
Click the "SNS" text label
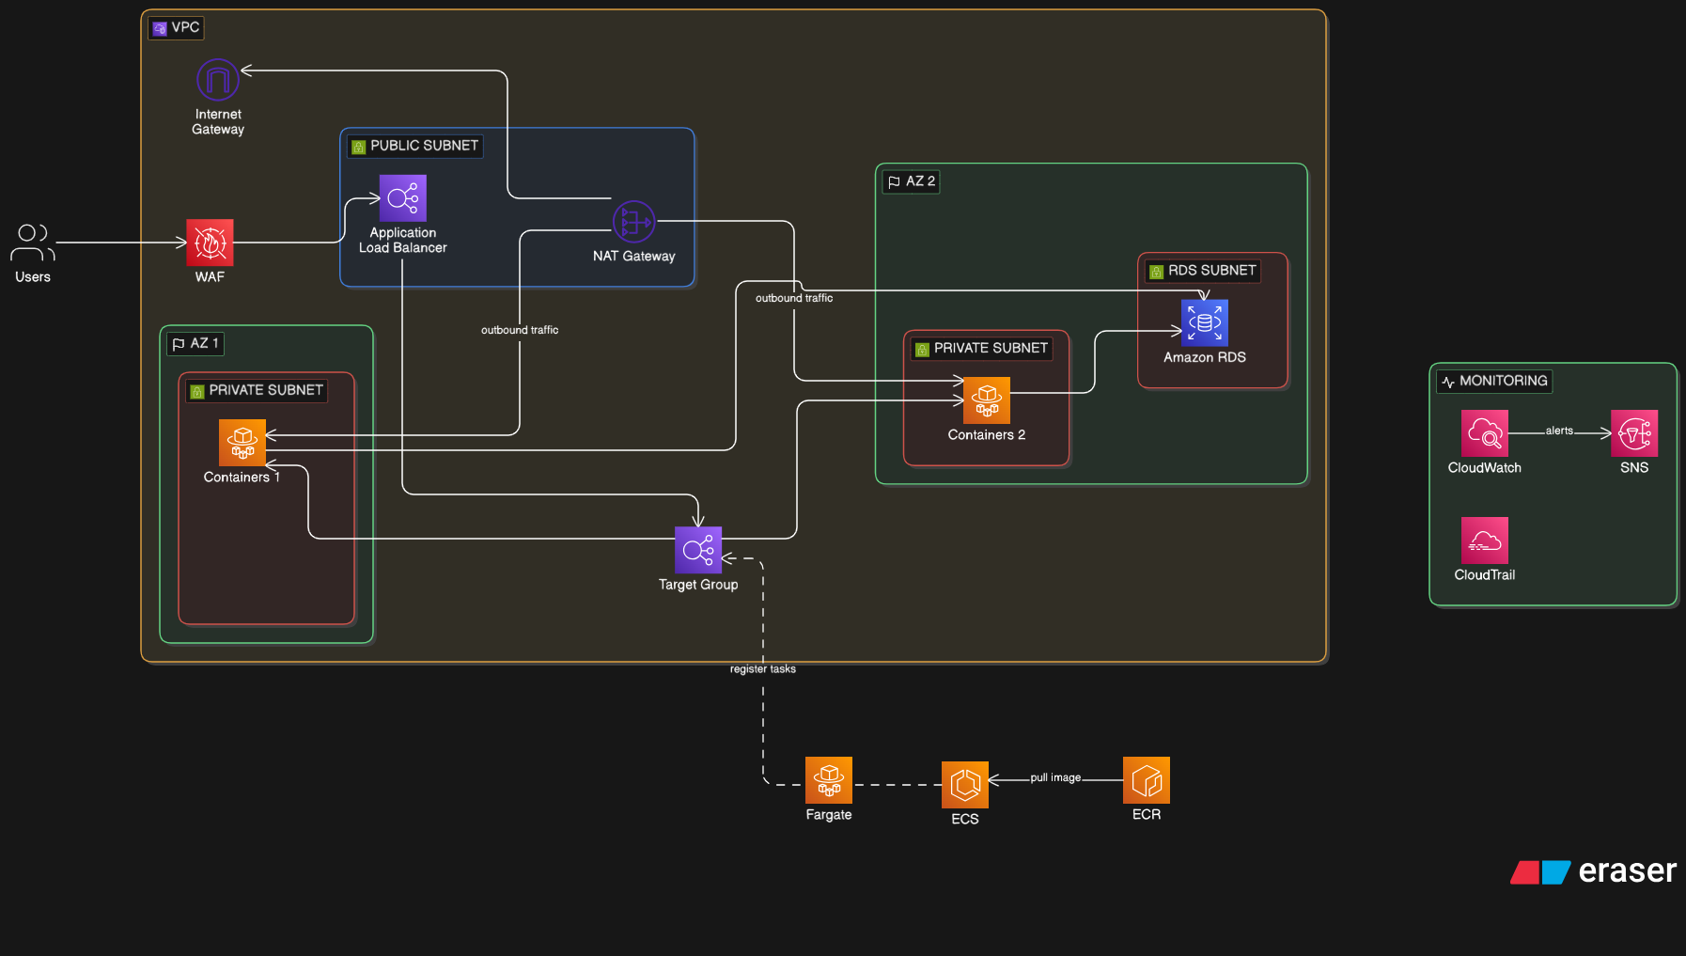(x=1634, y=468)
